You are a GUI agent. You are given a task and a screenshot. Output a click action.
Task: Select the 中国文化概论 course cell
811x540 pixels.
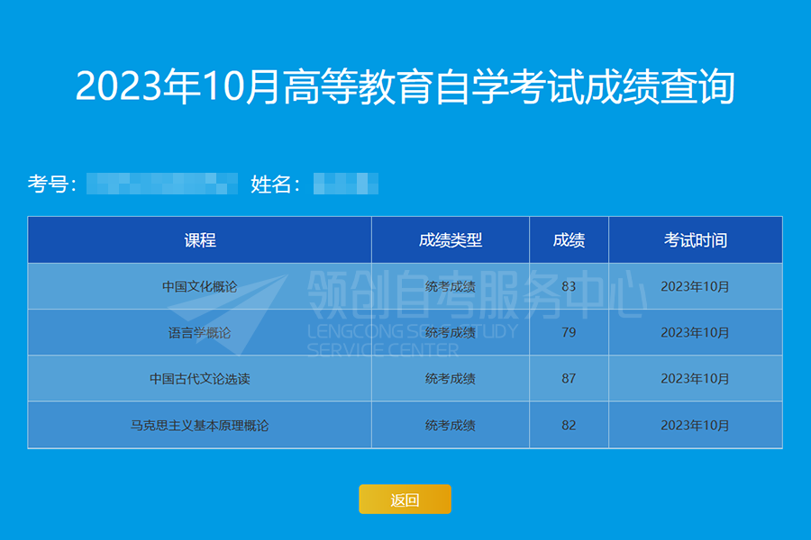200,286
